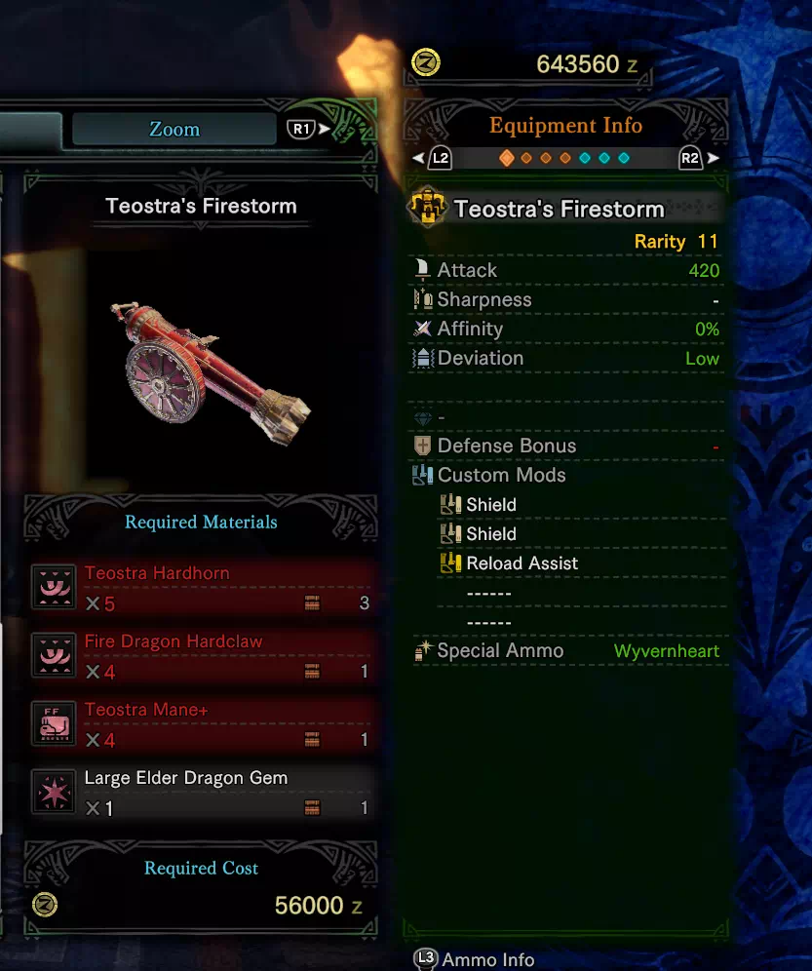Image resolution: width=812 pixels, height=971 pixels.
Task: Select the Teostra Hardhorn material icon
Action: 54,587
